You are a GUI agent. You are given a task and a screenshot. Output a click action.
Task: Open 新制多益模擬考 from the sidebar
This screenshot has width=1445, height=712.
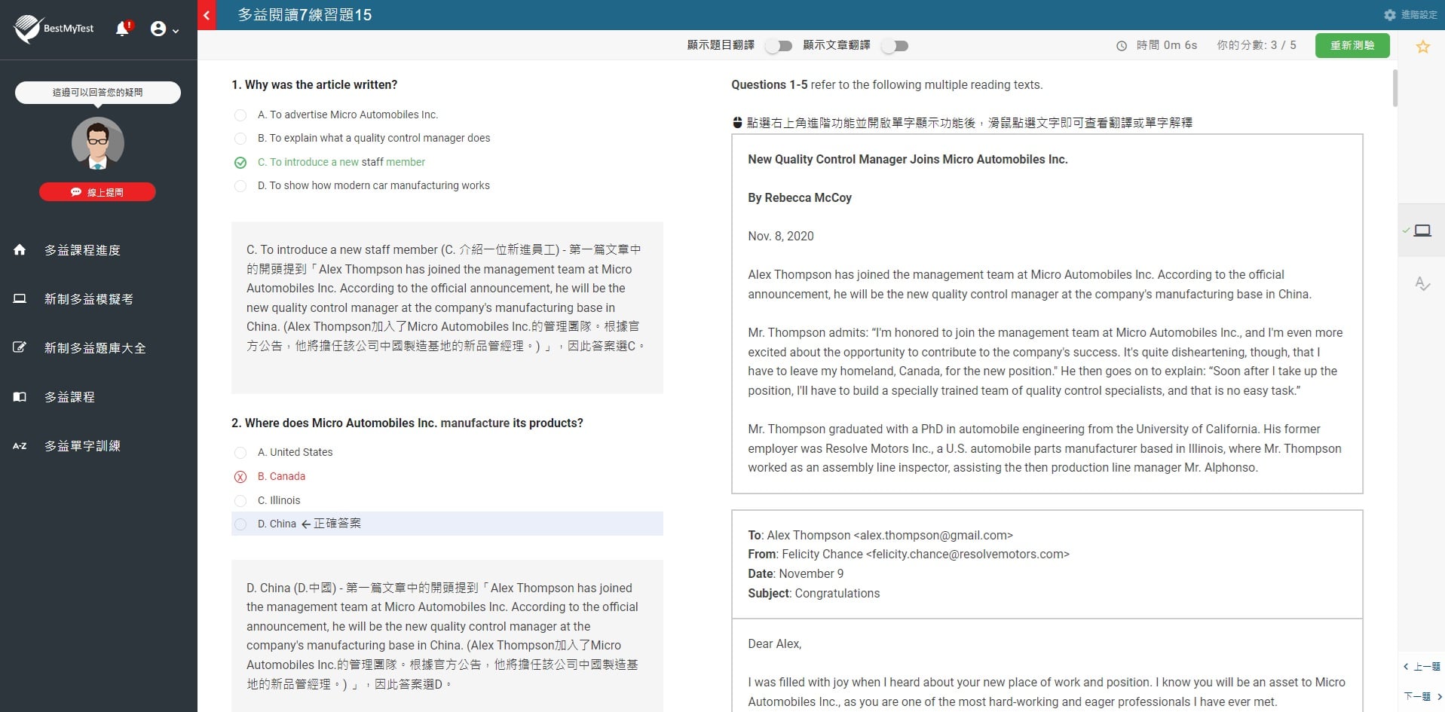tap(88, 299)
